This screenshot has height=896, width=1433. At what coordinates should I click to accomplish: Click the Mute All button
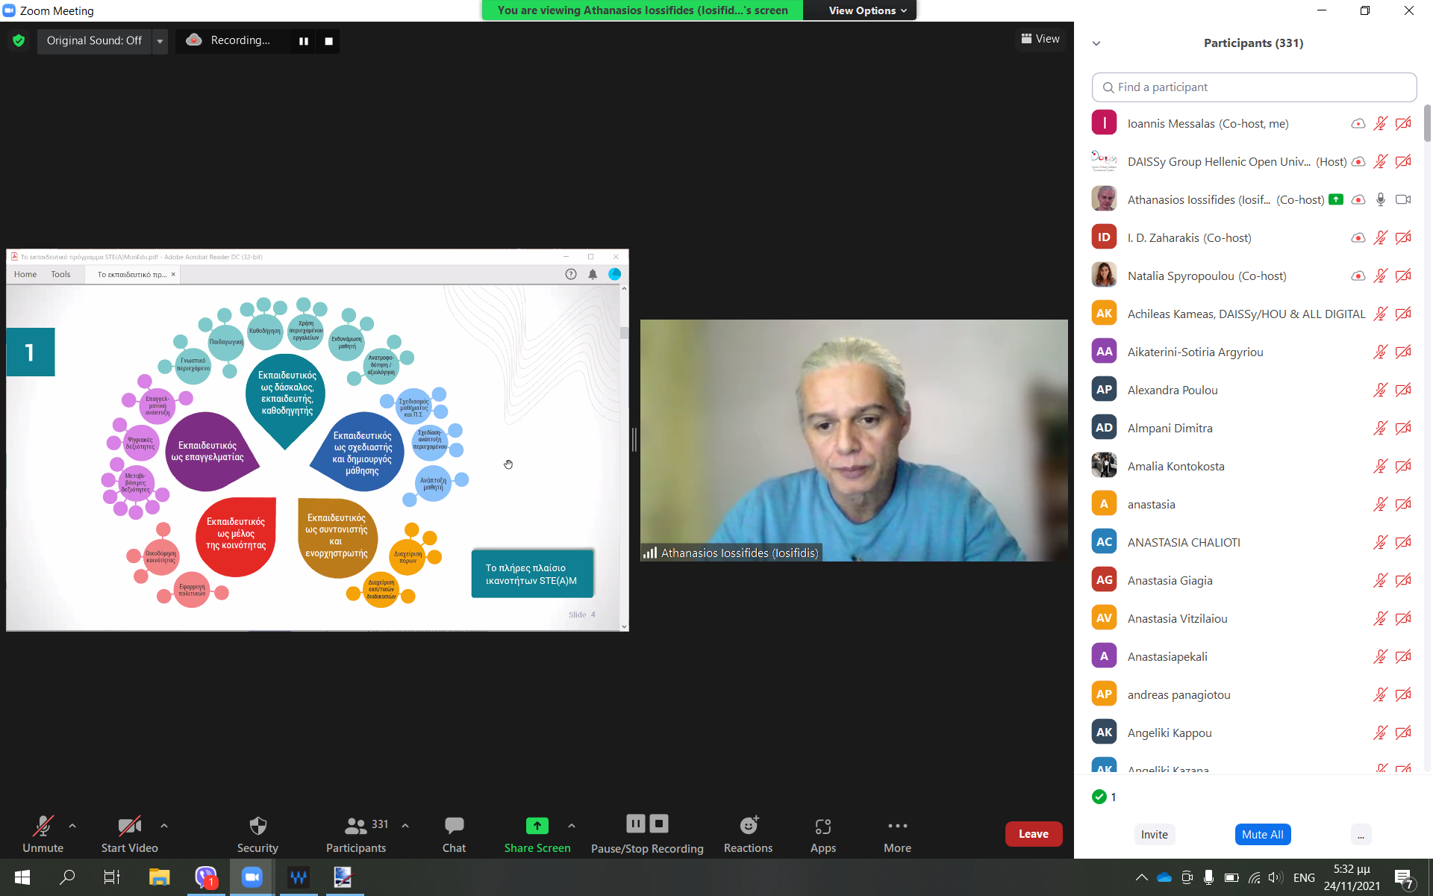(1262, 835)
